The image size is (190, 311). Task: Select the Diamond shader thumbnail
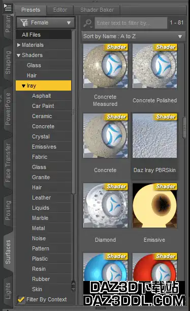click(x=106, y=205)
